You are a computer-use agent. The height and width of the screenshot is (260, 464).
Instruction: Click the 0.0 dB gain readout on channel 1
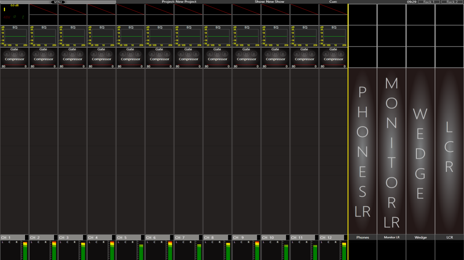[15, 5]
